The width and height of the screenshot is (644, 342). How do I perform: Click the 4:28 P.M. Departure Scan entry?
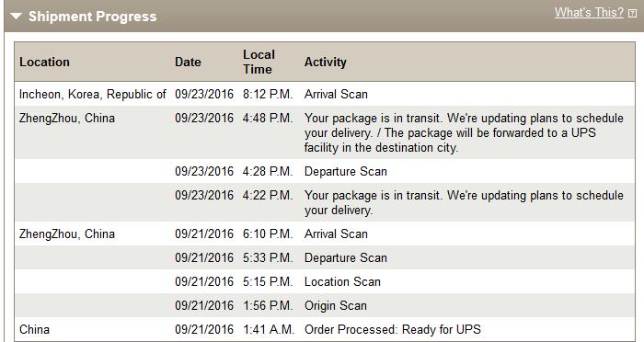click(x=345, y=171)
